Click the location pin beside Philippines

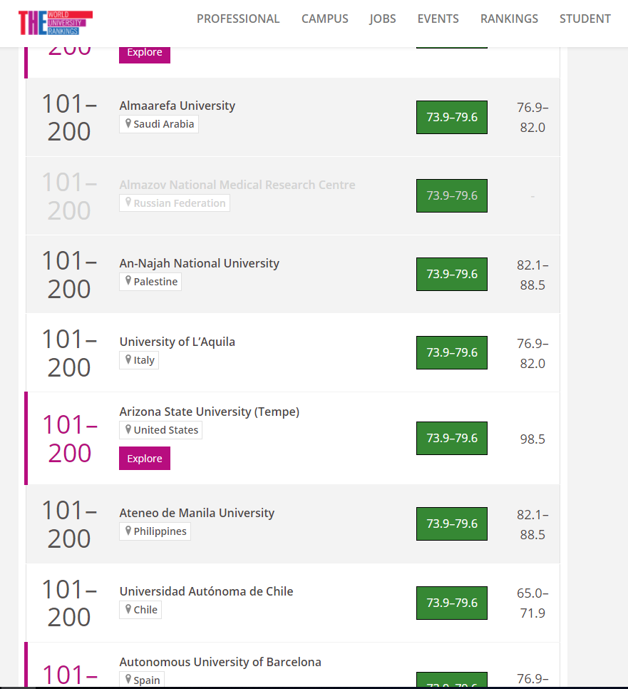[128, 531]
